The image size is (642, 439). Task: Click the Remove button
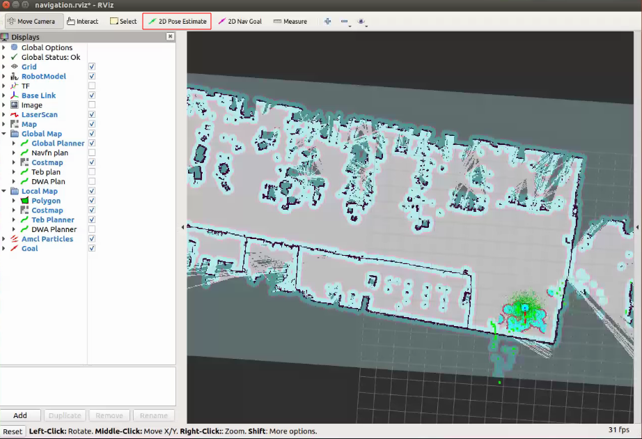tap(109, 415)
